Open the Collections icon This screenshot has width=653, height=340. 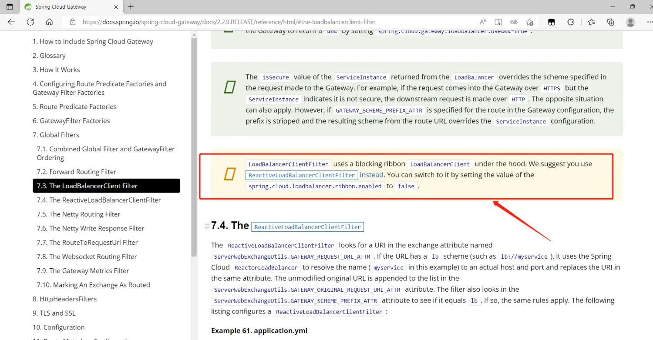coord(610,22)
